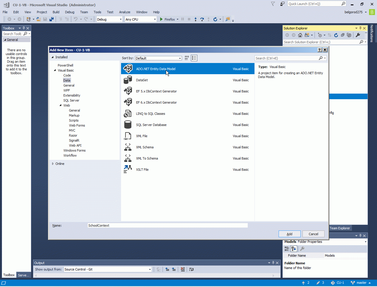Select the SQL Server category in tree
The height and width of the screenshot is (287, 377).
pos(71,100)
